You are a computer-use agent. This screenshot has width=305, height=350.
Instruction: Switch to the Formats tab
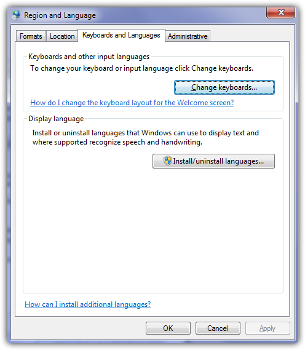pyautogui.click(x=31, y=36)
